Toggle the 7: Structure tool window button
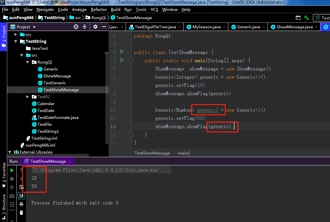Image resolution: width=330 pixels, height=222 pixels. coord(4,207)
